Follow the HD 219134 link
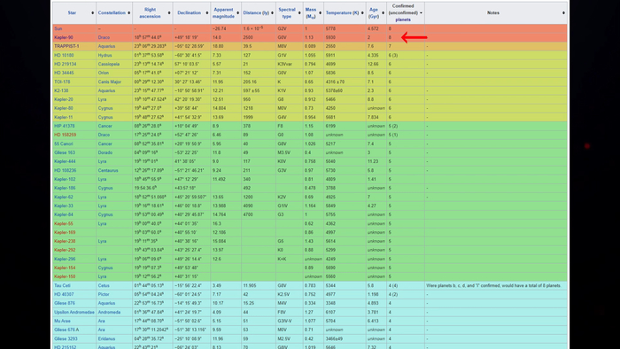Image resolution: width=620 pixels, height=349 pixels. tap(66, 64)
